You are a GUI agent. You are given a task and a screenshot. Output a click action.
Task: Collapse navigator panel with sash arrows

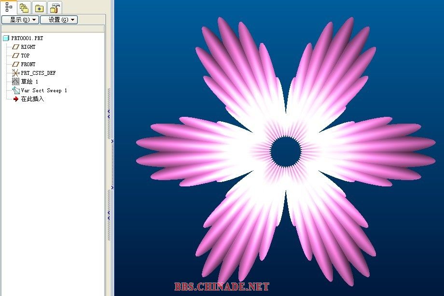pyautogui.click(x=109, y=114)
